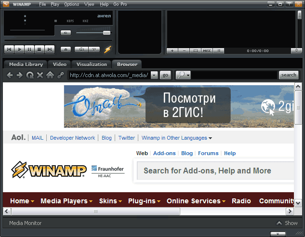Go back in the Winamp browser
Screen dimensions: 305x237
(x=10, y=75)
